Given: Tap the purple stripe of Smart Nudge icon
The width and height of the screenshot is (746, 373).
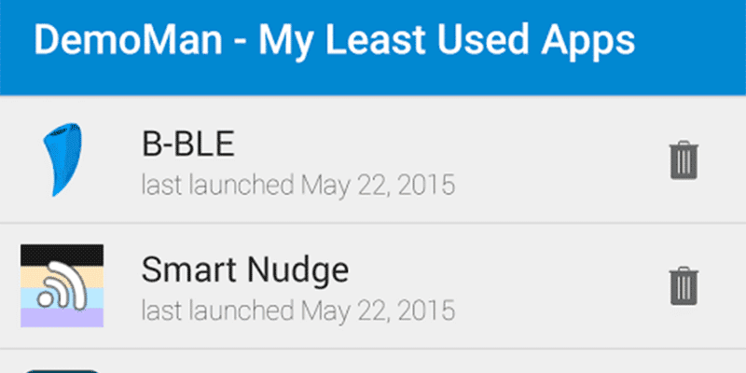Looking at the screenshot, I should pyautogui.click(x=62, y=317).
